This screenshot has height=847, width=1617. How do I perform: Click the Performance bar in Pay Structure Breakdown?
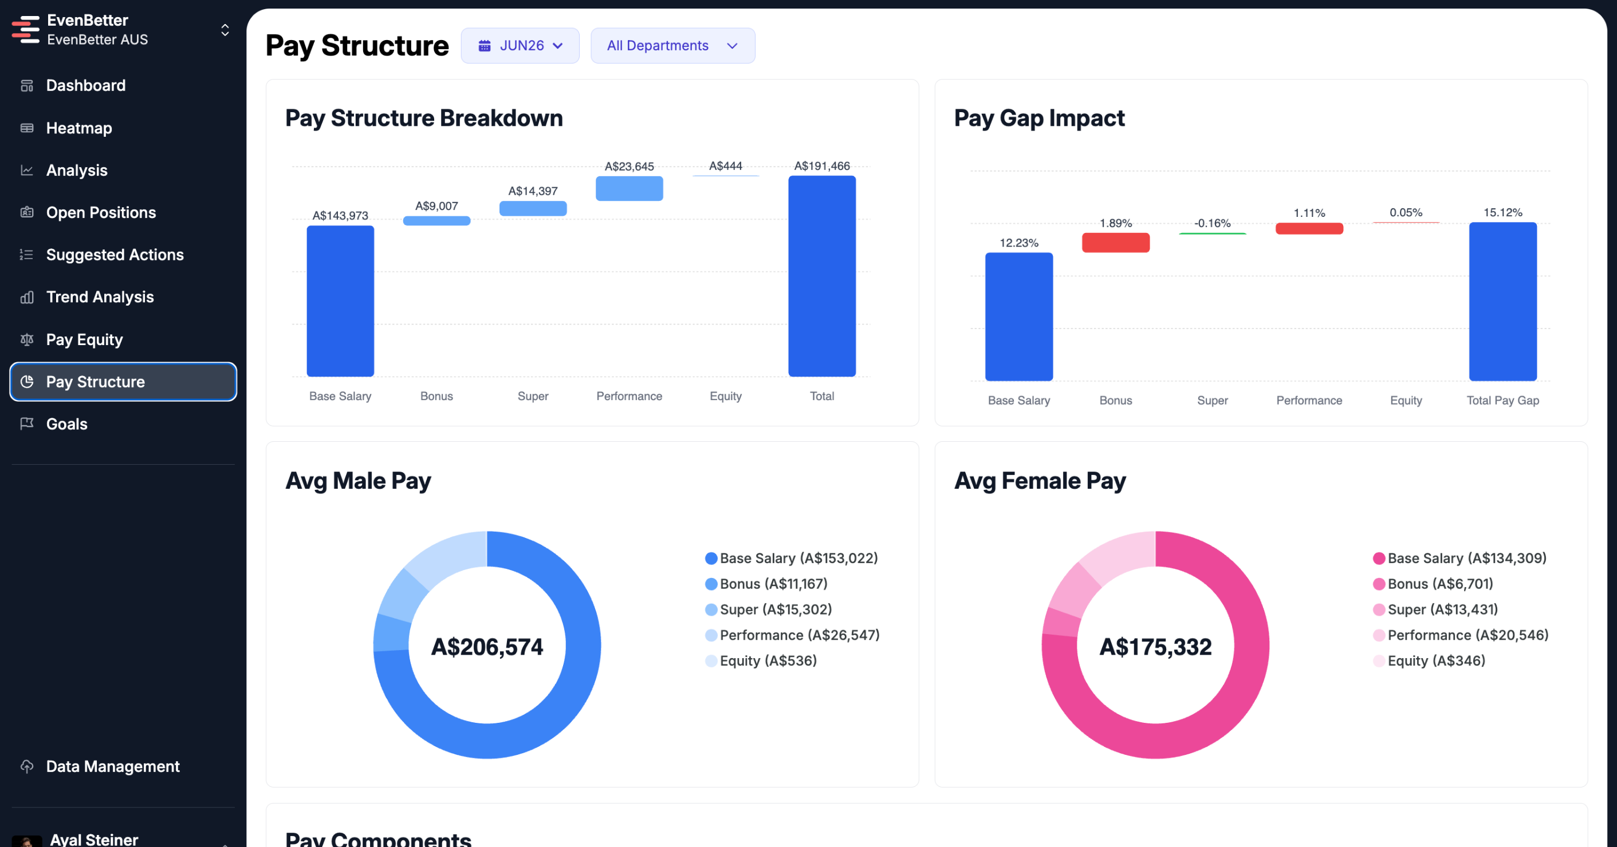tap(629, 189)
